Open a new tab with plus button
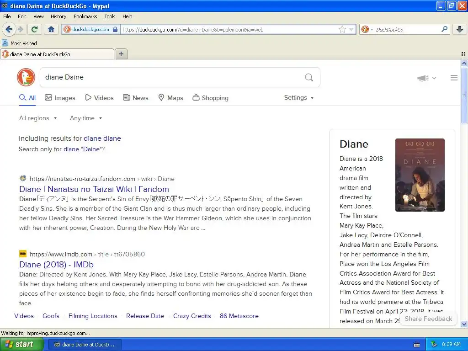 point(121,54)
